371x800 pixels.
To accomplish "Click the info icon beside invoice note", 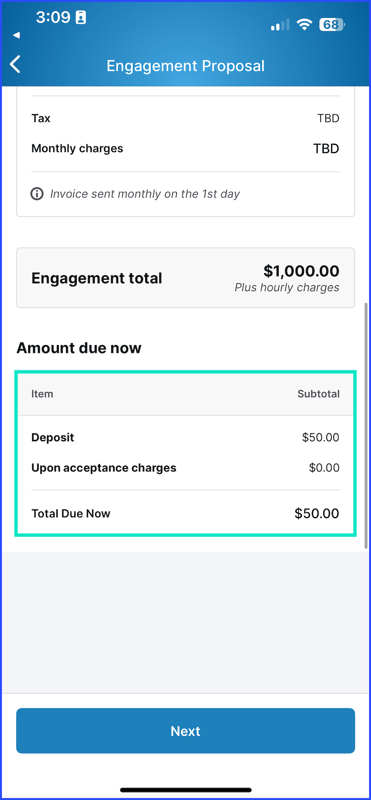I will click(37, 194).
